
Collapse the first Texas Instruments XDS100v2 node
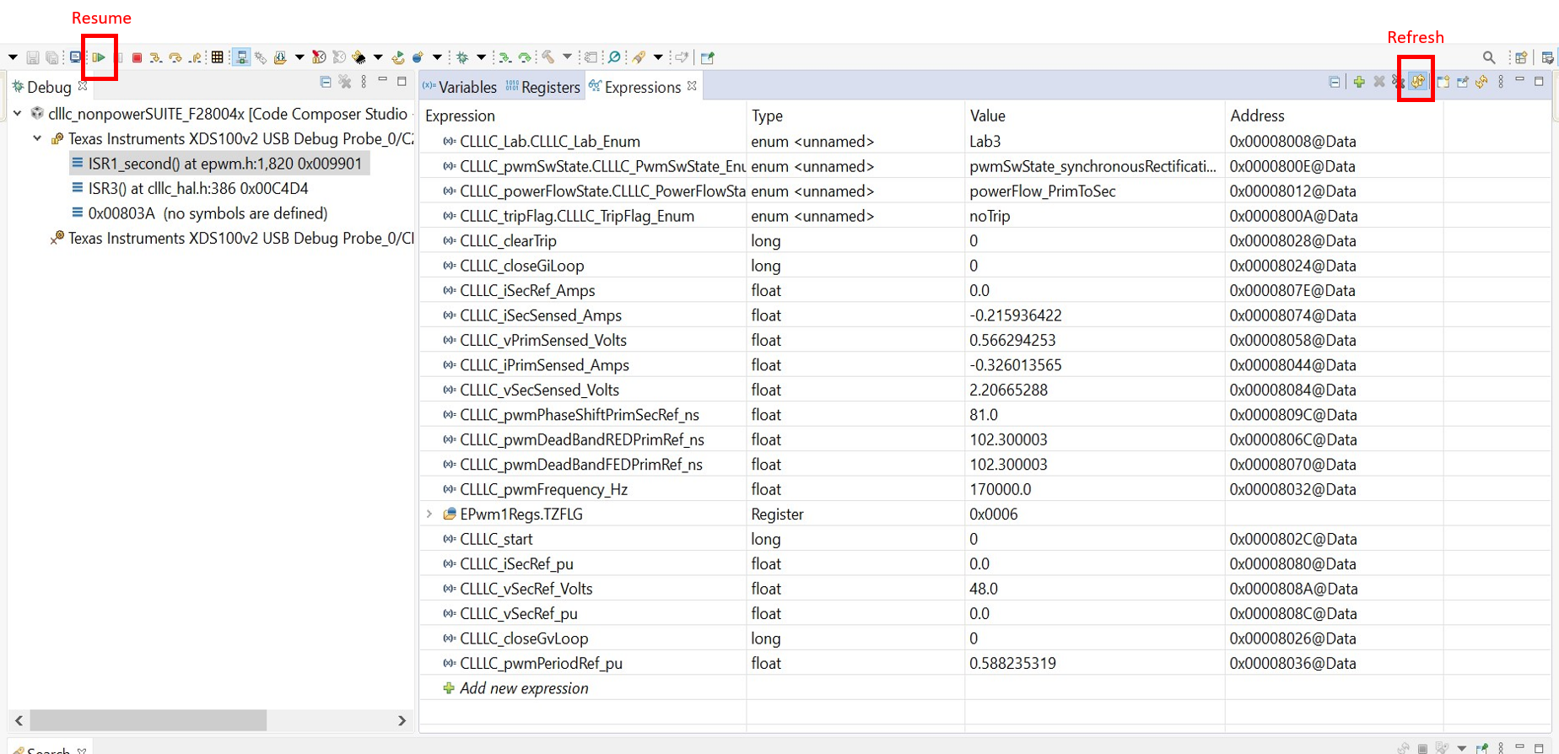pyautogui.click(x=38, y=138)
